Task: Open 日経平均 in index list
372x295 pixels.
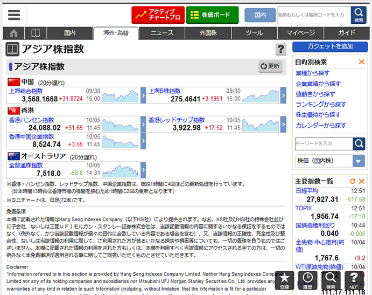Action: [x=307, y=191]
